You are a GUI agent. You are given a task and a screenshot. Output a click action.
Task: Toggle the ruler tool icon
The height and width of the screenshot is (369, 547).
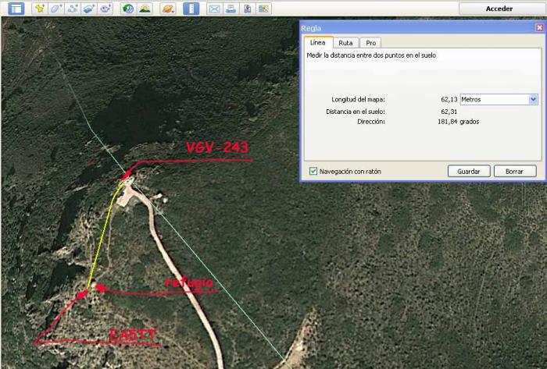coord(191,9)
